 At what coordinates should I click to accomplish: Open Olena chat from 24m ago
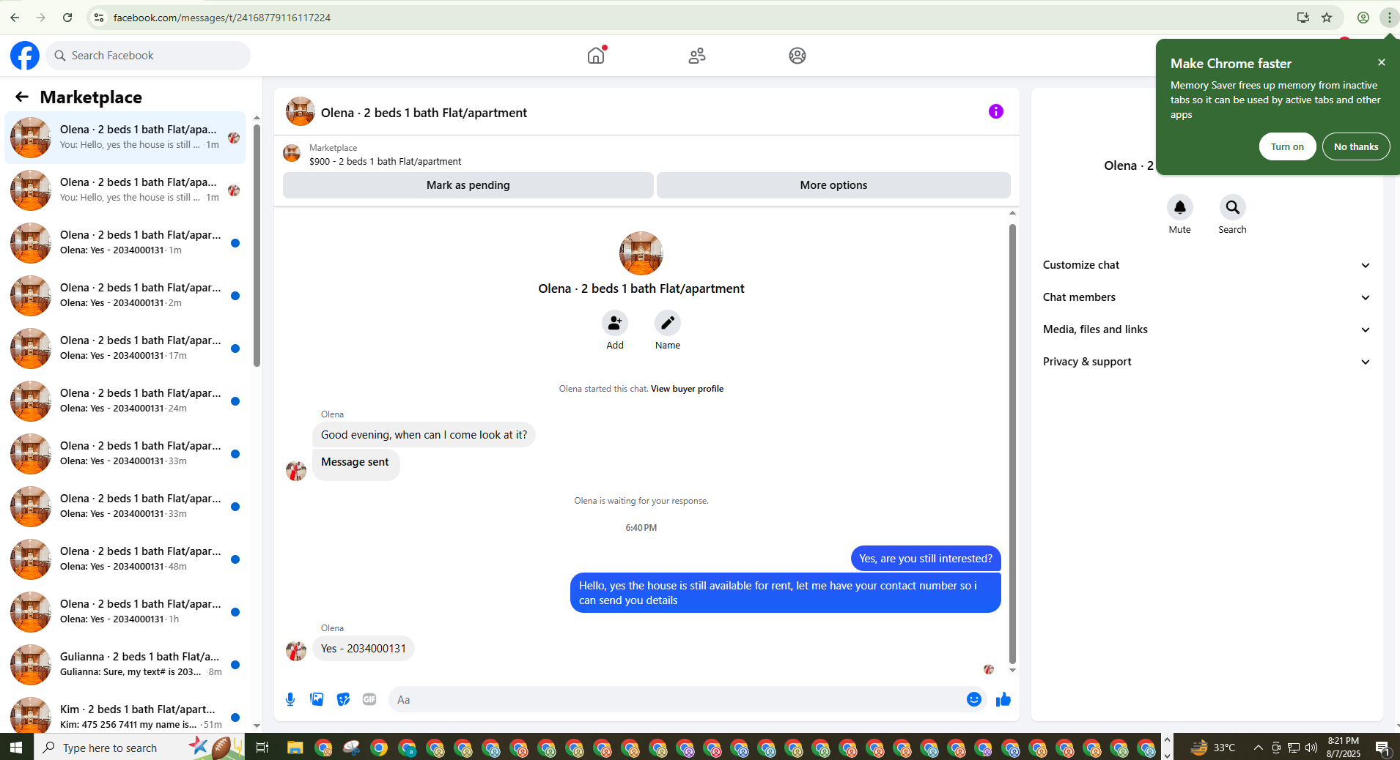(x=125, y=401)
